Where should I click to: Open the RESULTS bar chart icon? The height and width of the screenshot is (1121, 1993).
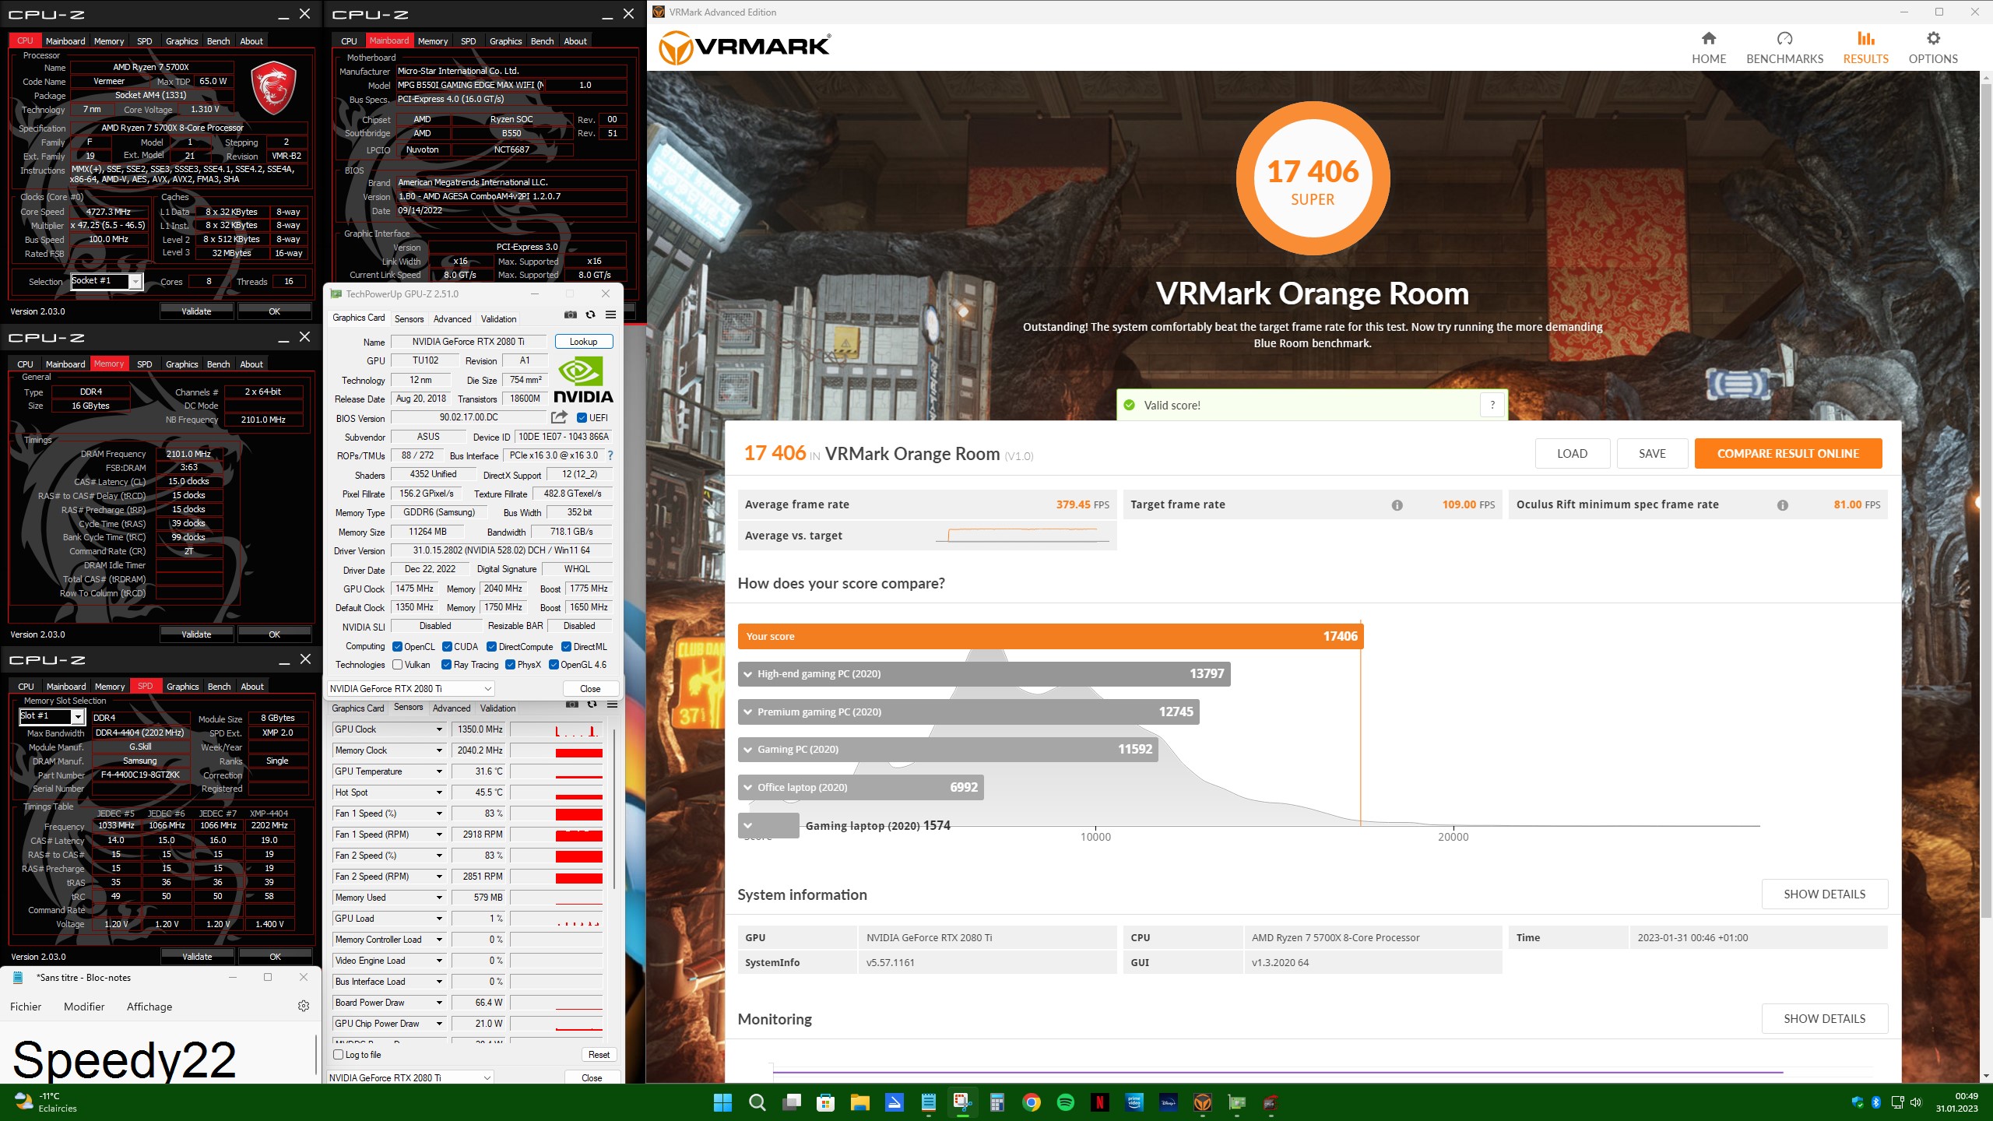[x=1865, y=38]
